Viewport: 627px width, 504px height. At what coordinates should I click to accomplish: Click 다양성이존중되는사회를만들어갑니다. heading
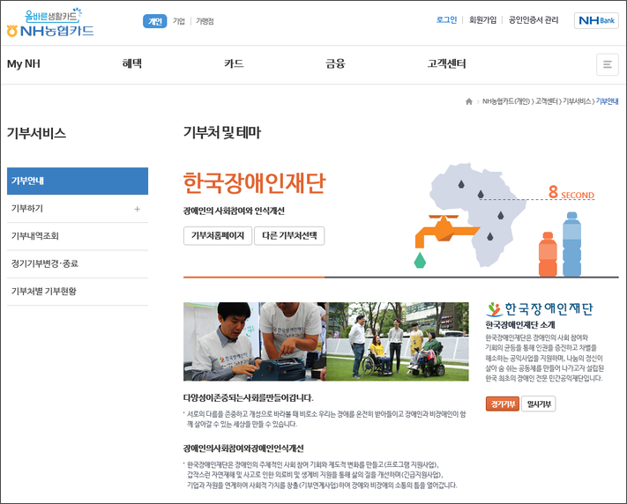point(249,397)
